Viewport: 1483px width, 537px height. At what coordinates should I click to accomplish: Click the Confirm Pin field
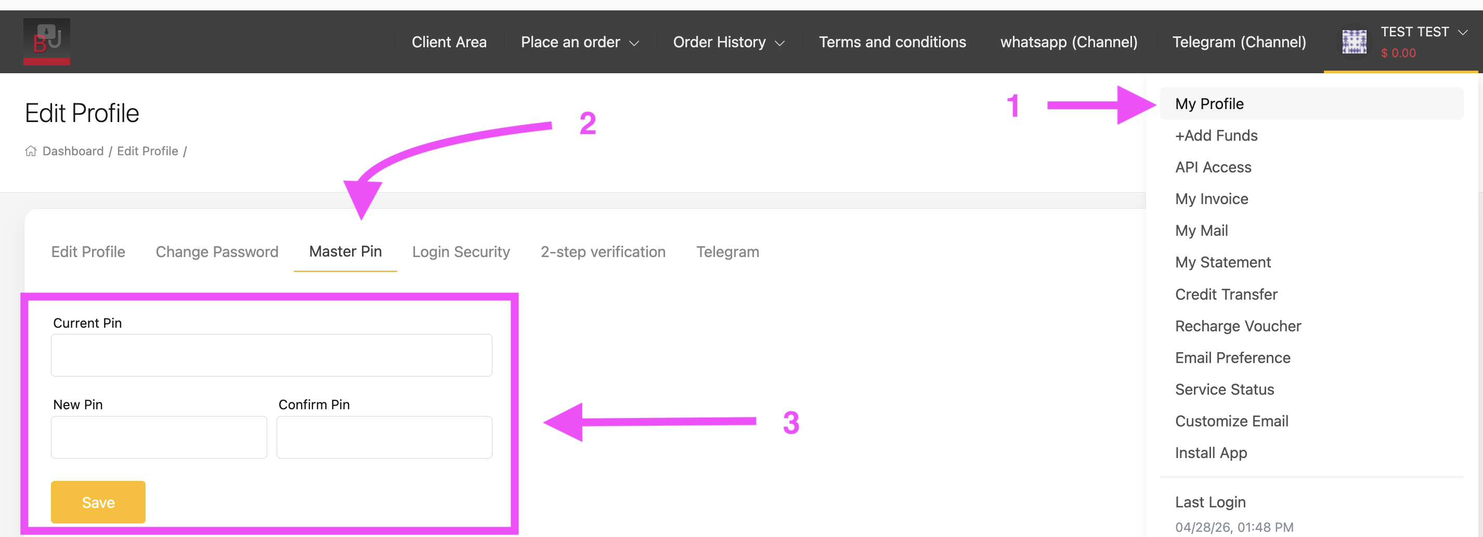384,437
